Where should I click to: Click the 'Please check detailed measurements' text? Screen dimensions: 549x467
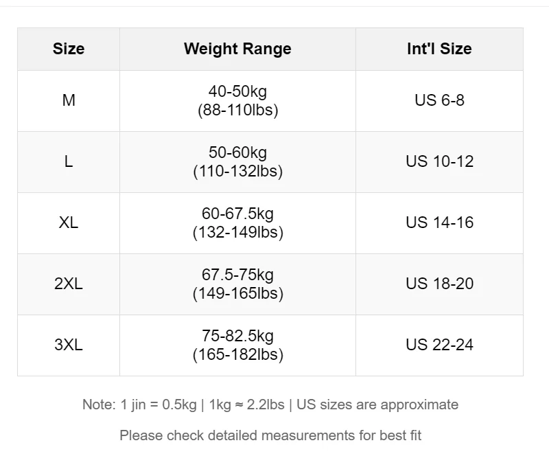click(x=270, y=435)
